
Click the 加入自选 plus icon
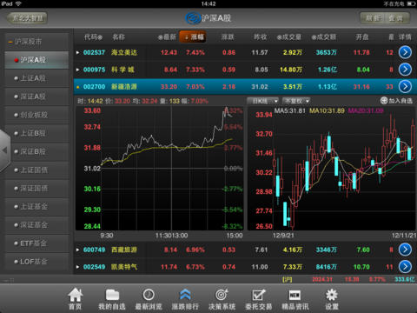click(384, 101)
